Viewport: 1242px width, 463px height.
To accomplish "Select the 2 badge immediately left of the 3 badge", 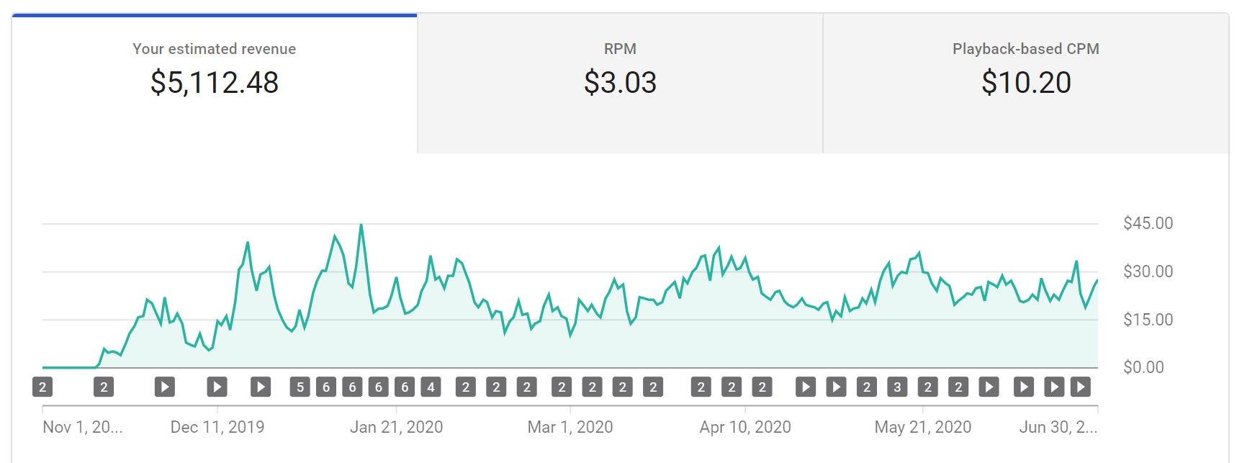I will tap(867, 387).
